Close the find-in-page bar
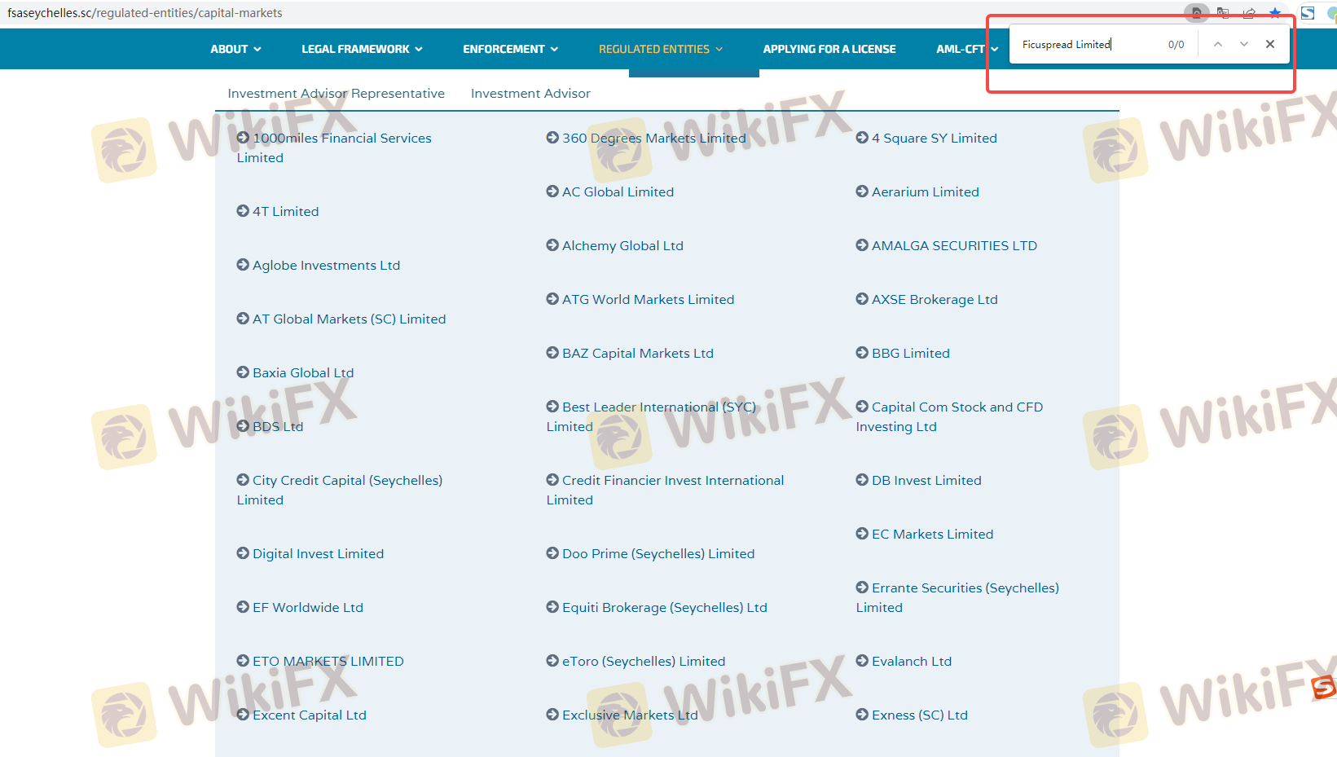The width and height of the screenshot is (1337, 757). [x=1270, y=45]
